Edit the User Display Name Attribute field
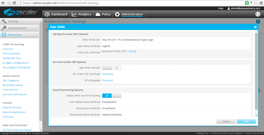 (x=176, y=102)
